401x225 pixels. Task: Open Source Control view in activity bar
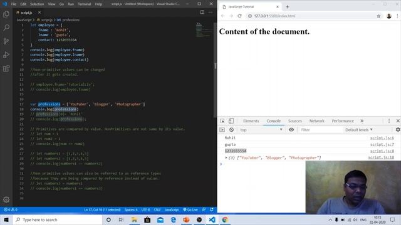(6, 41)
